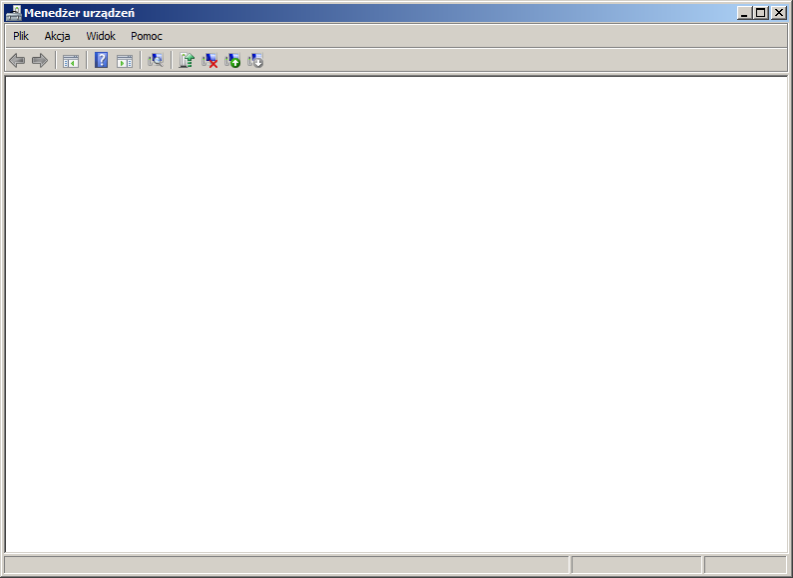
Task: Enable device using green arrow icon
Action: point(232,61)
